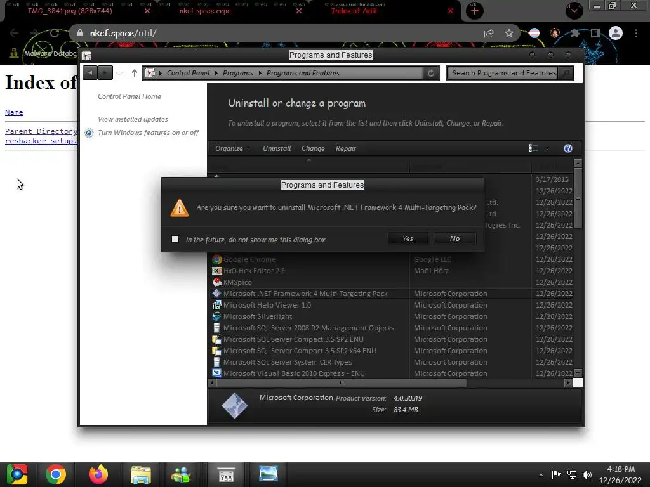Click the KMSpico row icon
This screenshot has height=487, width=650.
(217, 282)
